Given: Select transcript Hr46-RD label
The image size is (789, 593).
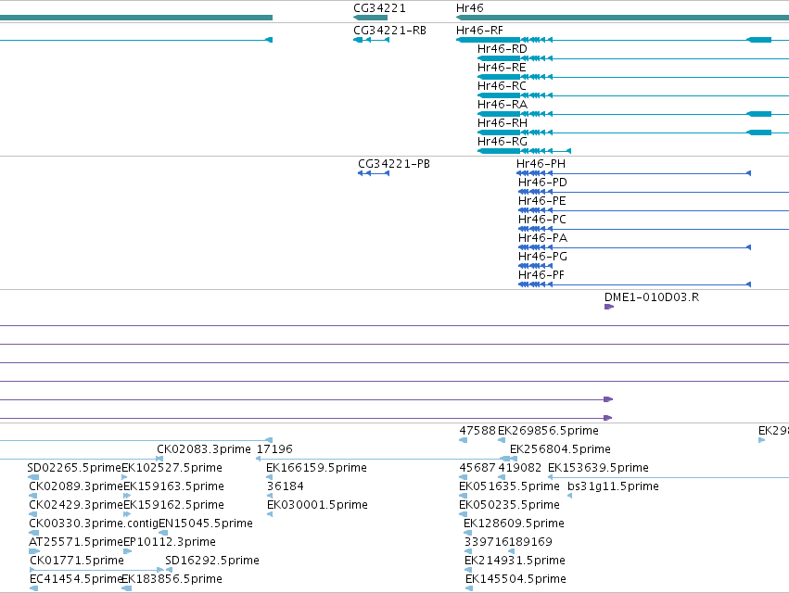Looking at the screenshot, I should pos(503,49).
